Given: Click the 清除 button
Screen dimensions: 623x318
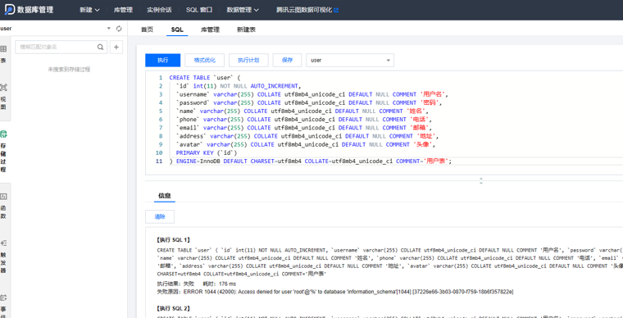Looking at the screenshot, I should point(160,216).
